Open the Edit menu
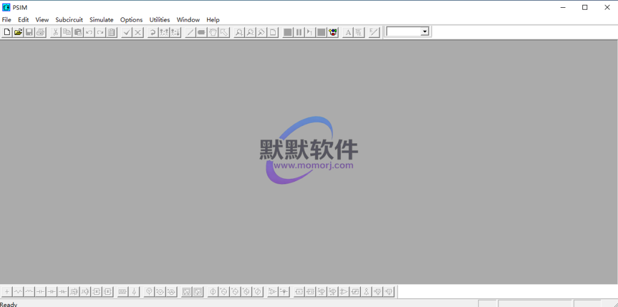Screen dimensions: 618x307 24,20
